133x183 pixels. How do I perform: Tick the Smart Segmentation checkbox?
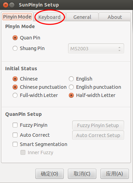pyautogui.click(x=15, y=144)
